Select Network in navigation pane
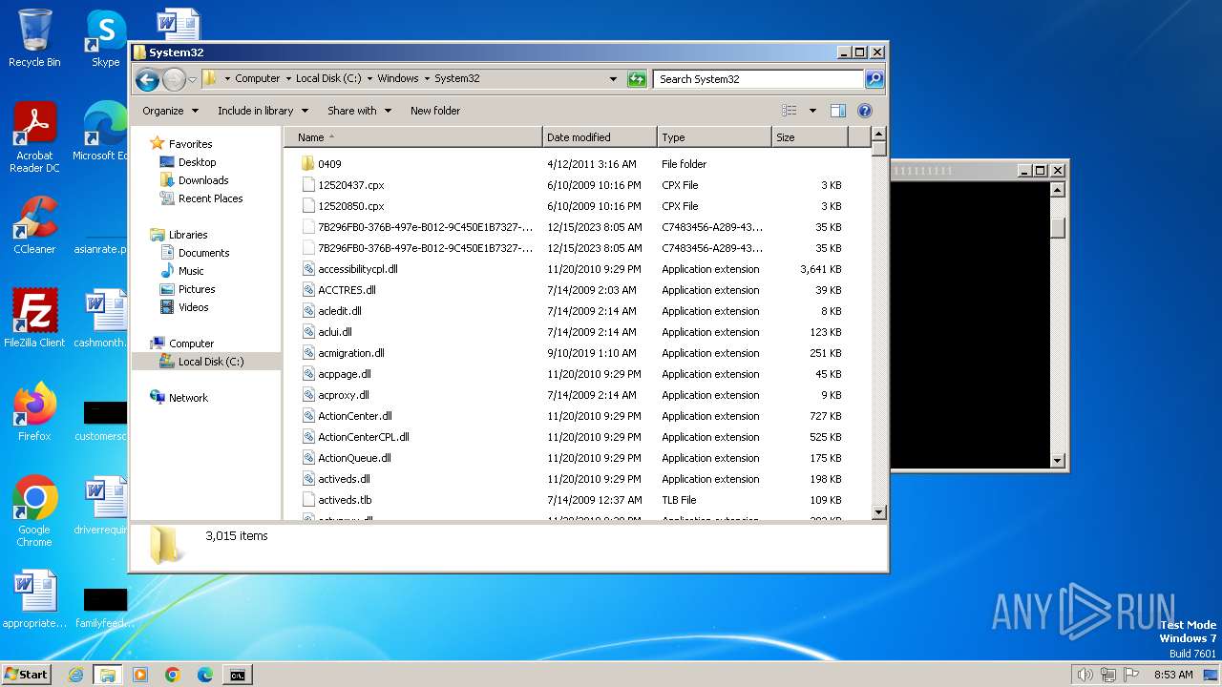Image resolution: width=1222 pixels, height=687 pixels. (188, 398)
